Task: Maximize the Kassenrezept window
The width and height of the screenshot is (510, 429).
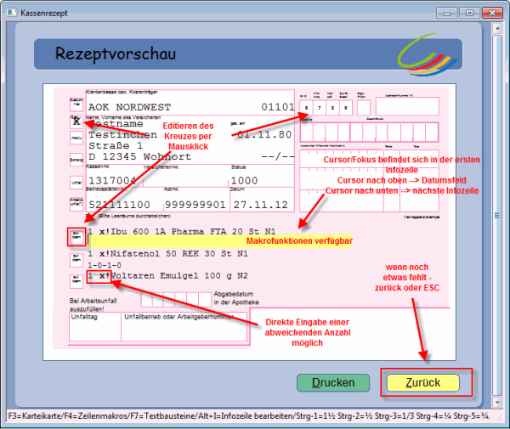Action: [x=468, y=13]
